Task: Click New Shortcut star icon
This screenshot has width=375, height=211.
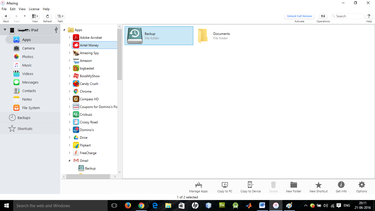Action: click(318, 185)
